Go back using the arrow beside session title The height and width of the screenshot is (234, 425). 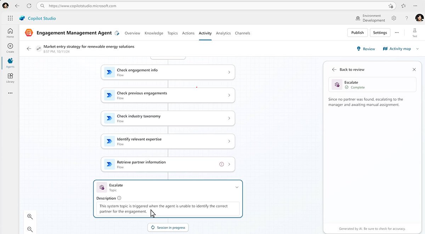(29, 49)
